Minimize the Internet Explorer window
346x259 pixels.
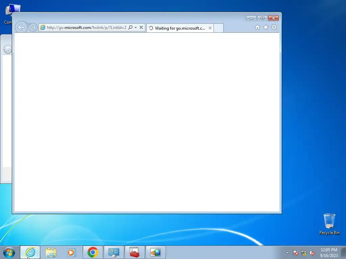click(x=251, y=18)
